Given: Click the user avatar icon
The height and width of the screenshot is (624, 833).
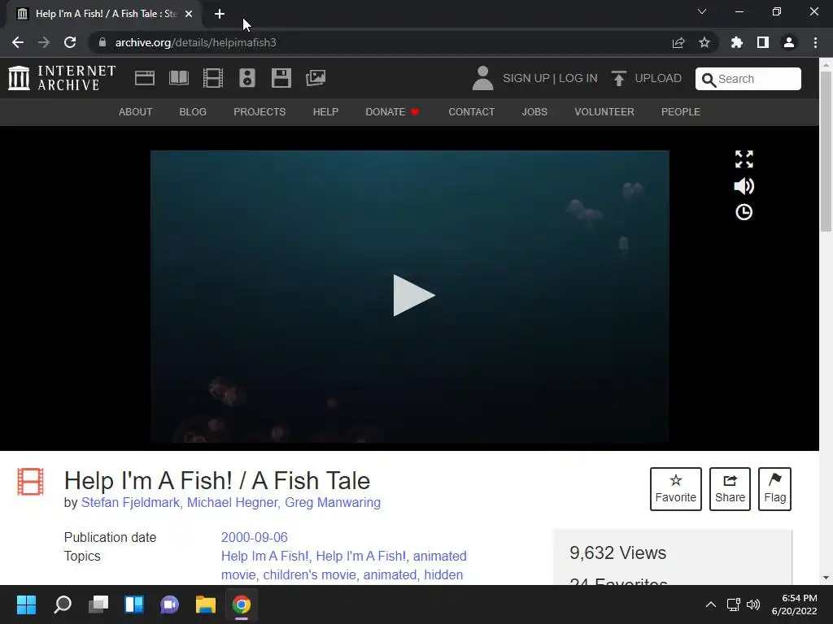Looking at the screenshot, I should tap(482, 78).
